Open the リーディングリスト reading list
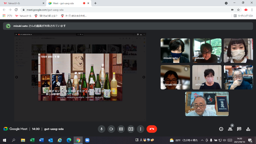 [x=244, y=16]
